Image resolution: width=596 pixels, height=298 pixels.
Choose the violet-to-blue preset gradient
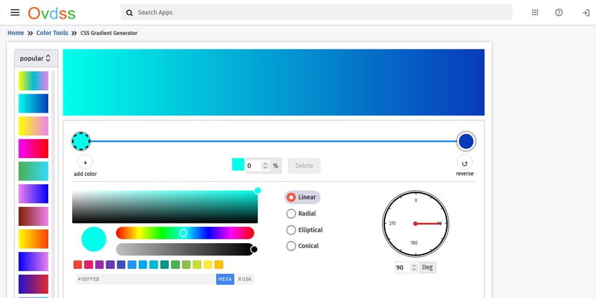point(33,194)
